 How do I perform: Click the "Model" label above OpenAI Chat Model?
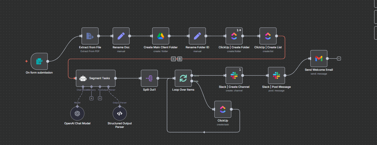tap(77, 103)
